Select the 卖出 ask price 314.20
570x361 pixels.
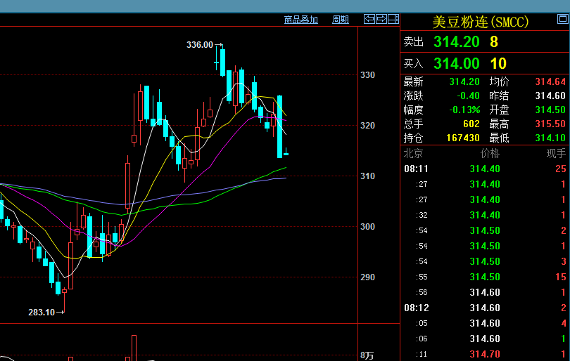coord(455,42)
